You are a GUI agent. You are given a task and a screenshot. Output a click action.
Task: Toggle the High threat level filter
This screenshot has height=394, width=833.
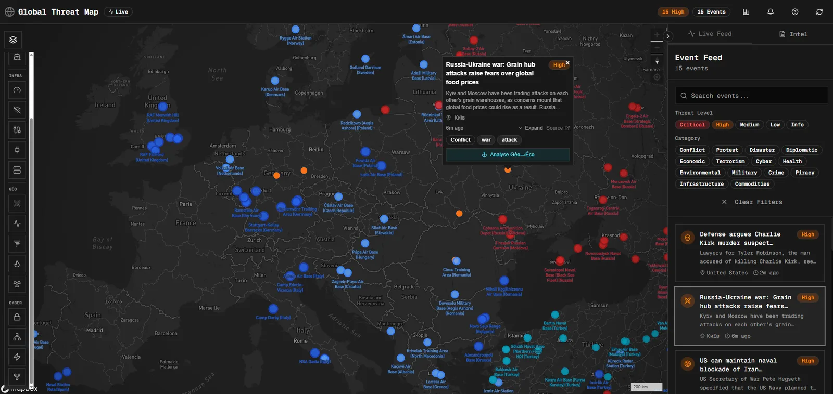point(722,125)
